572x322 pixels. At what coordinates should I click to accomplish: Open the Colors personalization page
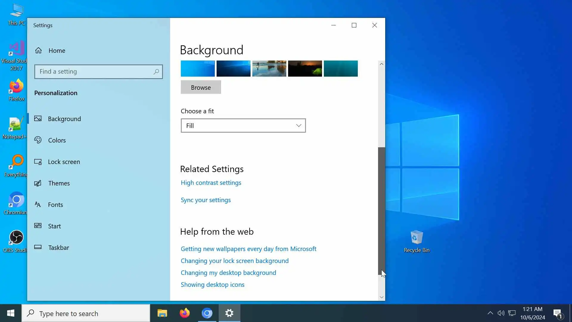(x=57, y=140)
